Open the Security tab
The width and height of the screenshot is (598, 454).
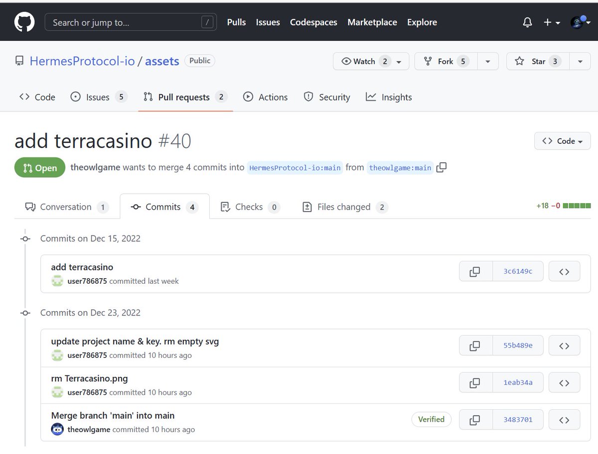coord(327,97)
